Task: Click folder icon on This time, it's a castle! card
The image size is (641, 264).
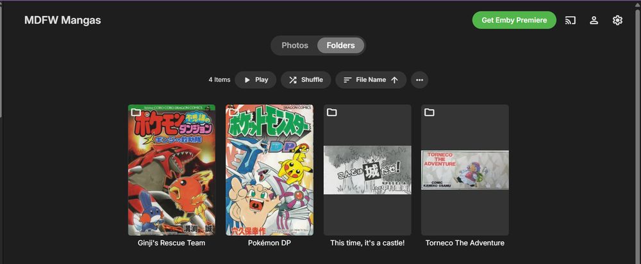Action: (332, 112)
